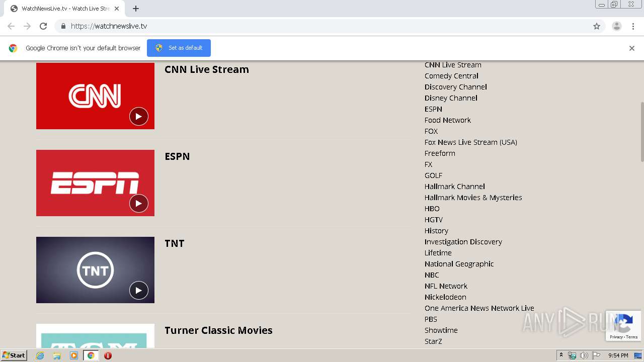The image size is (644, 362).
Task: Open National Geographic link
Action: point(459,264)
